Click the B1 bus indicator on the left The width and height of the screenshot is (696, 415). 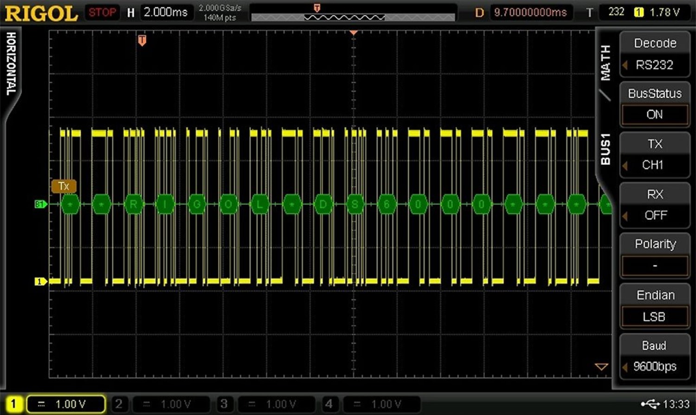(x=39, y=204)
